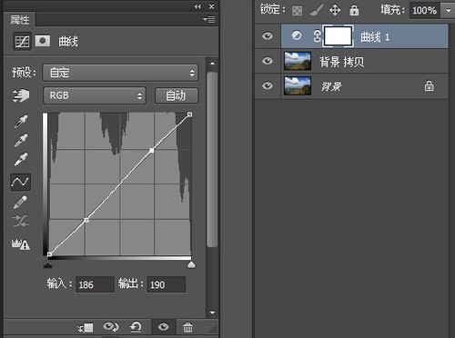Select the lower curve control point

pos(86,220)
